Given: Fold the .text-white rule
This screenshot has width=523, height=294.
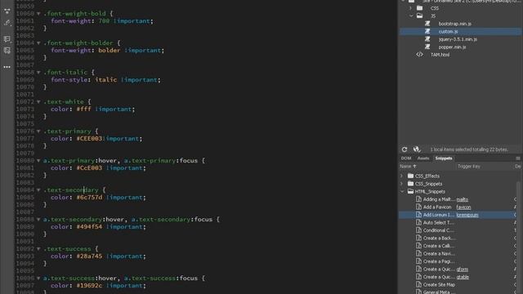Looking at the screenshot, I should point(38,101).
